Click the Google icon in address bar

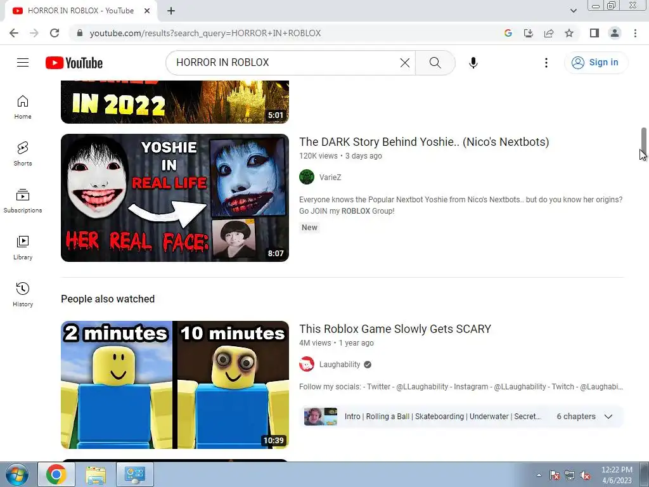point(508,33)
